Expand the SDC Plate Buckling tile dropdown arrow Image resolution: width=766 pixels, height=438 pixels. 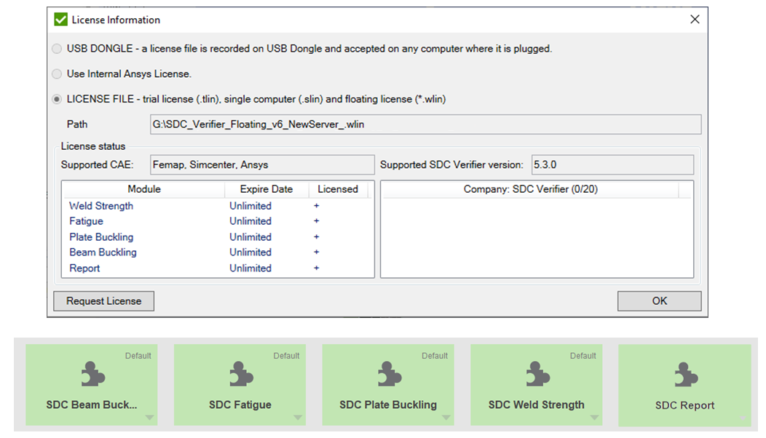click(x=446, y=418)
